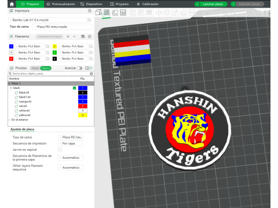This screenshot has height=208, width=278.
Task: Edit the Bambu Lab A1 printer preset
Action: coord(90,20)
